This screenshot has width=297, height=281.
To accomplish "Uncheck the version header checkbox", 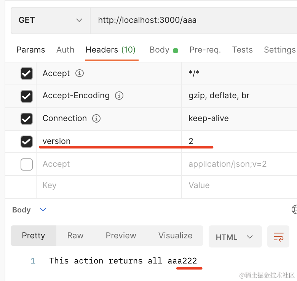I will pos(27,142).
